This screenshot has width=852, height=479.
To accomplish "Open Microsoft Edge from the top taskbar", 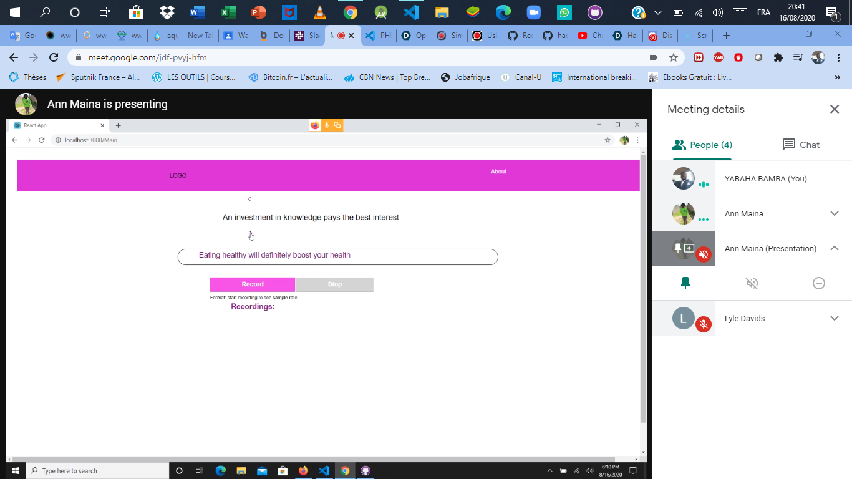I will [503, 12].
